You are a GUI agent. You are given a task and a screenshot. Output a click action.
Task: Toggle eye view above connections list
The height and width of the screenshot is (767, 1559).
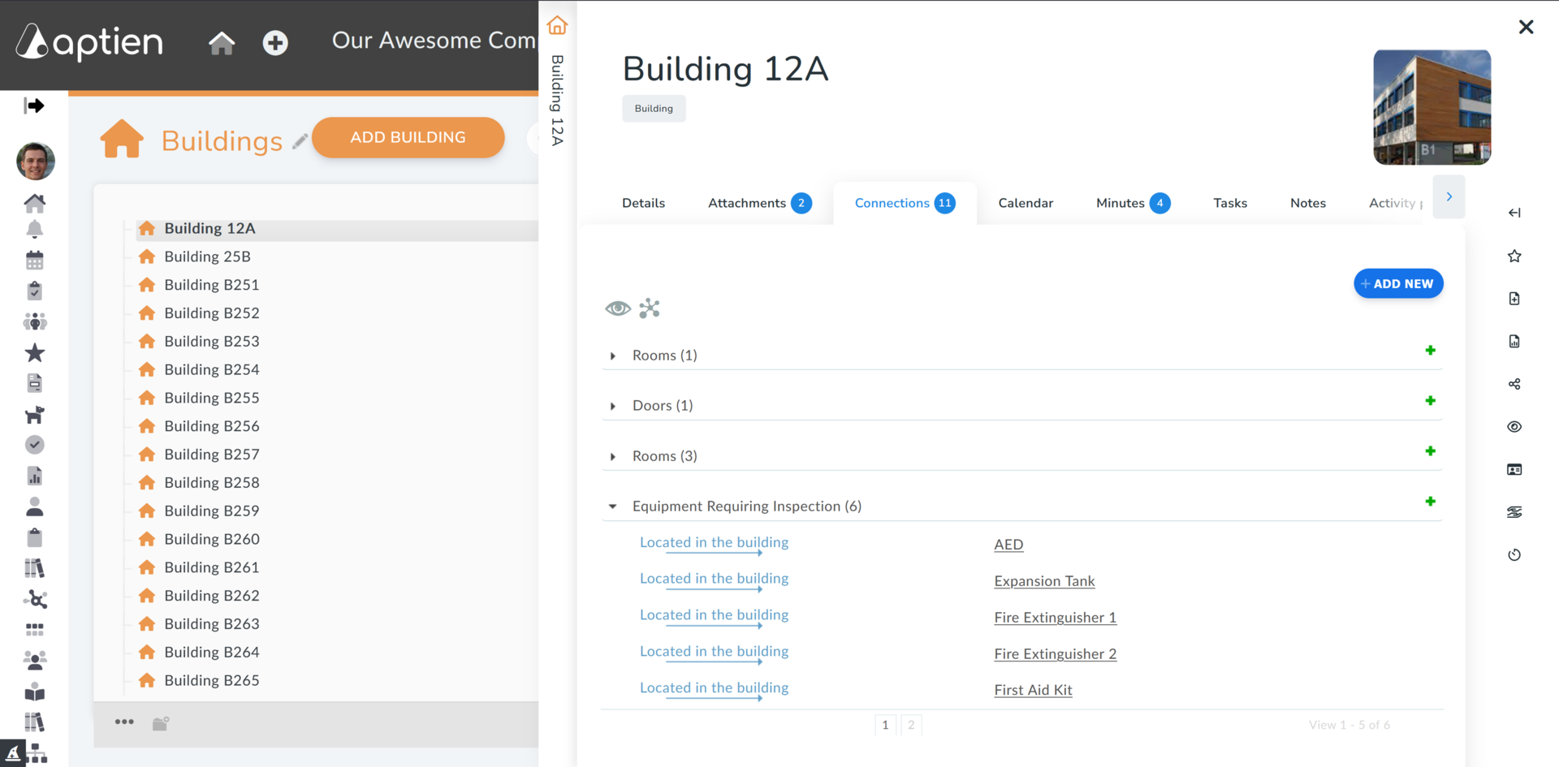618,308
